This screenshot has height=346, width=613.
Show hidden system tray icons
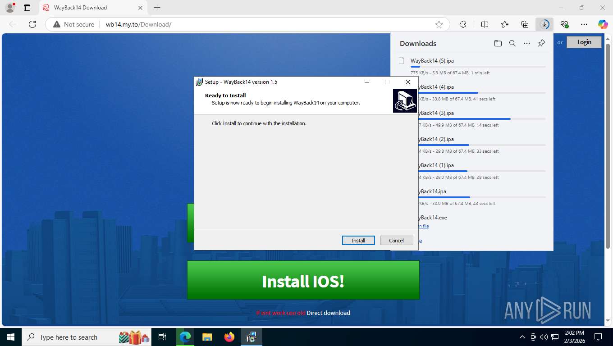coord(522,337)
